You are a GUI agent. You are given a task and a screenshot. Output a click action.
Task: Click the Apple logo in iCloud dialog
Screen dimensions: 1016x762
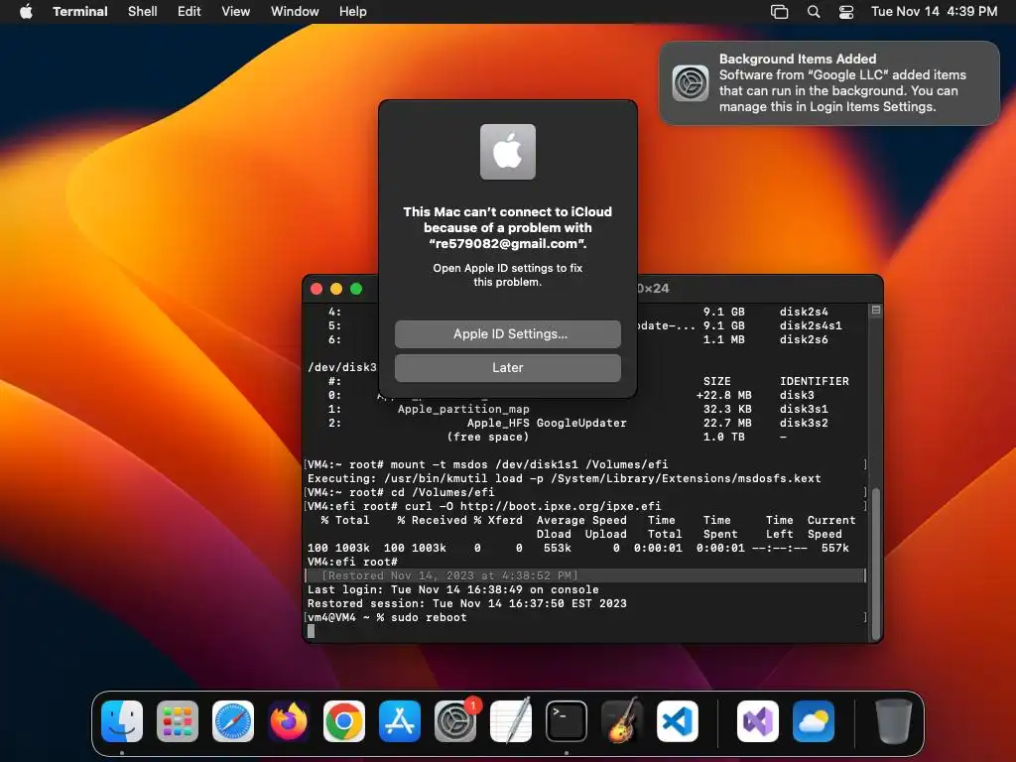[507, 152]
